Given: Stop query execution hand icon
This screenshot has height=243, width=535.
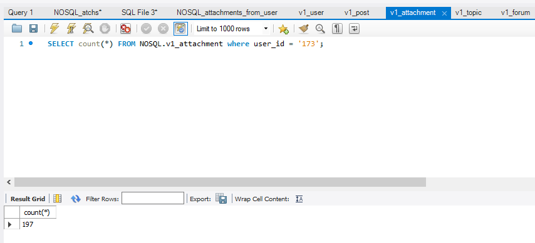Looking at the screenshot, I should point(105,29).
